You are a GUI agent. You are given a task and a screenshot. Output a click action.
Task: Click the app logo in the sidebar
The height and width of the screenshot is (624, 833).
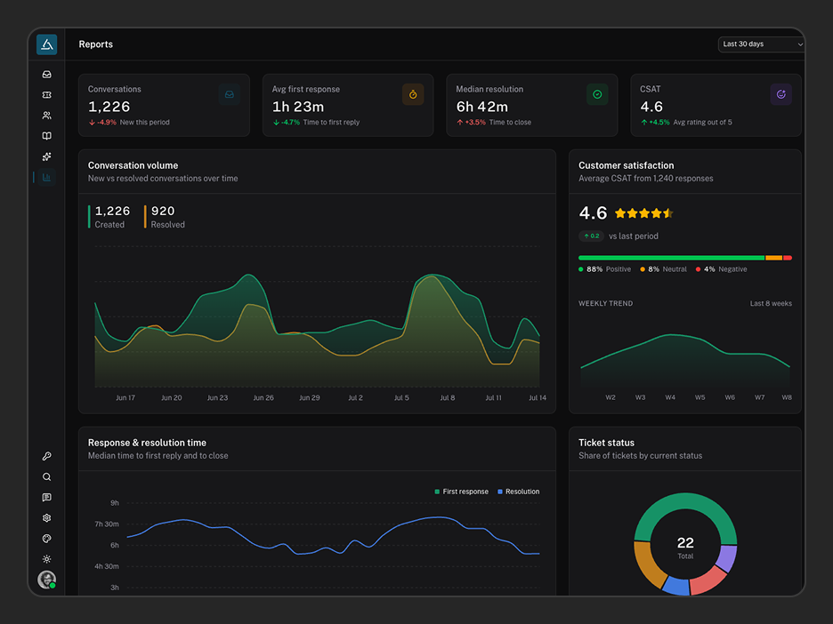47,44
